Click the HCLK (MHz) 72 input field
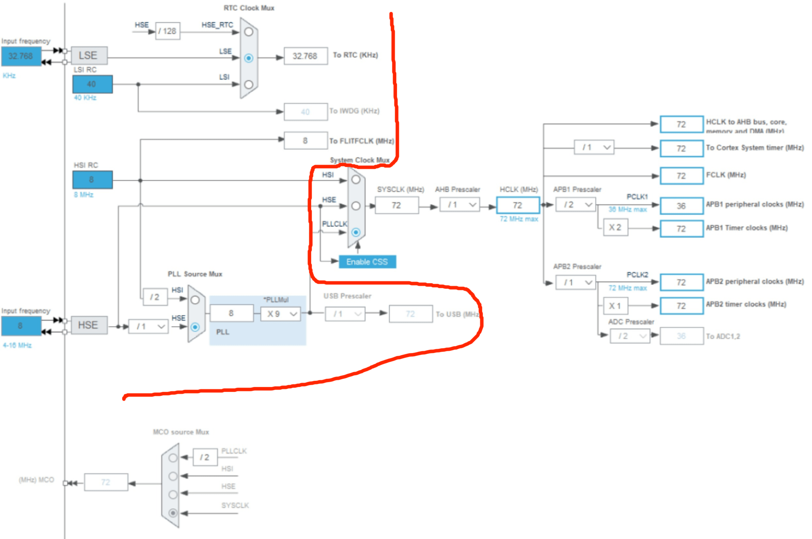 pos(518,205)
